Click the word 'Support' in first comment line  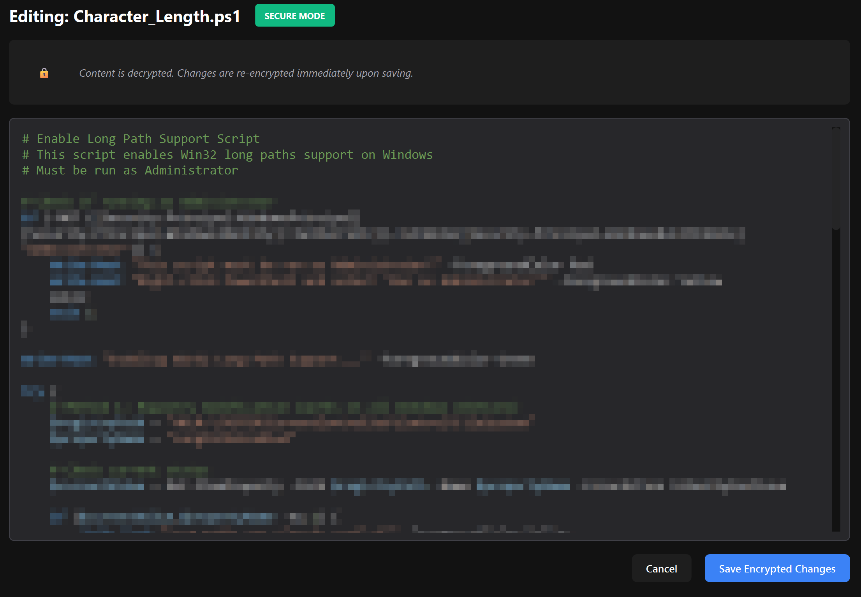coord(184,139)
